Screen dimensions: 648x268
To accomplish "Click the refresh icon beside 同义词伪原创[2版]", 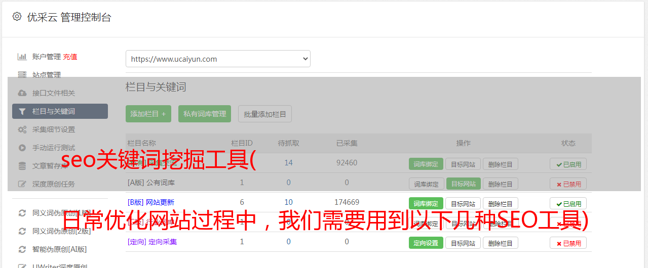I will (22, 231).
